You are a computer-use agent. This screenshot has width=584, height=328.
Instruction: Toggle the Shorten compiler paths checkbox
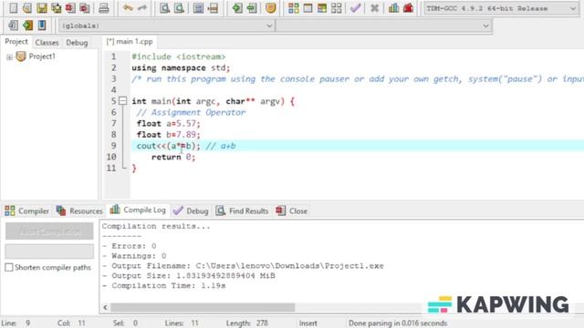tap(9, 267)
